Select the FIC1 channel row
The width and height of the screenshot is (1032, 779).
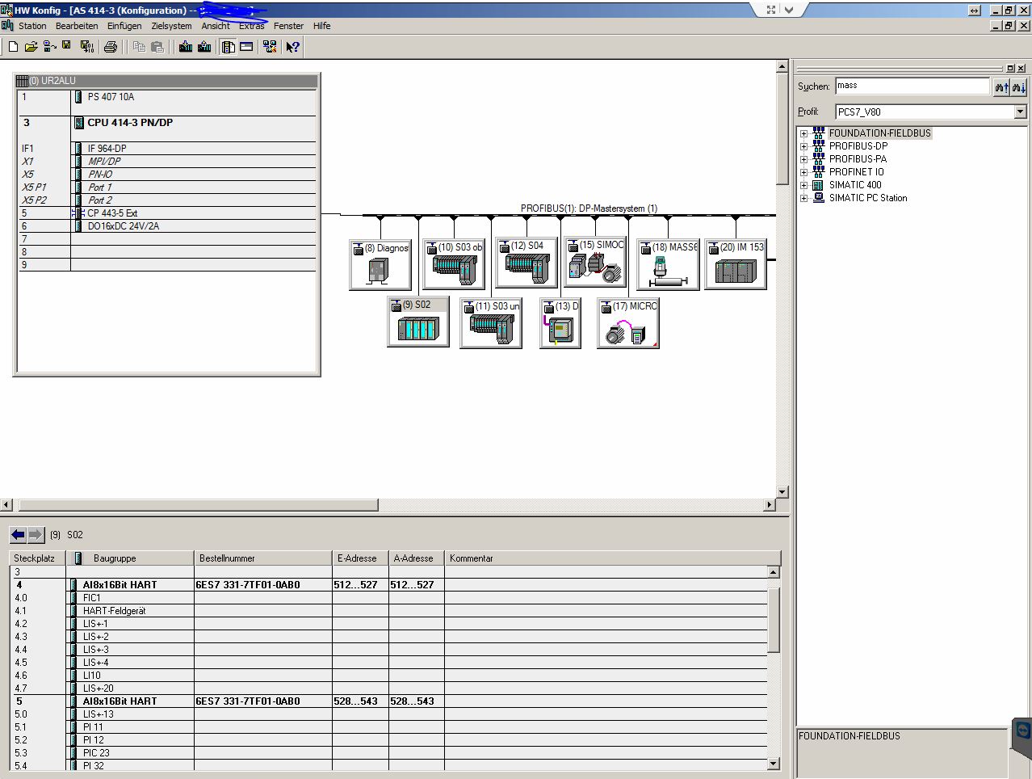(388, 598)
